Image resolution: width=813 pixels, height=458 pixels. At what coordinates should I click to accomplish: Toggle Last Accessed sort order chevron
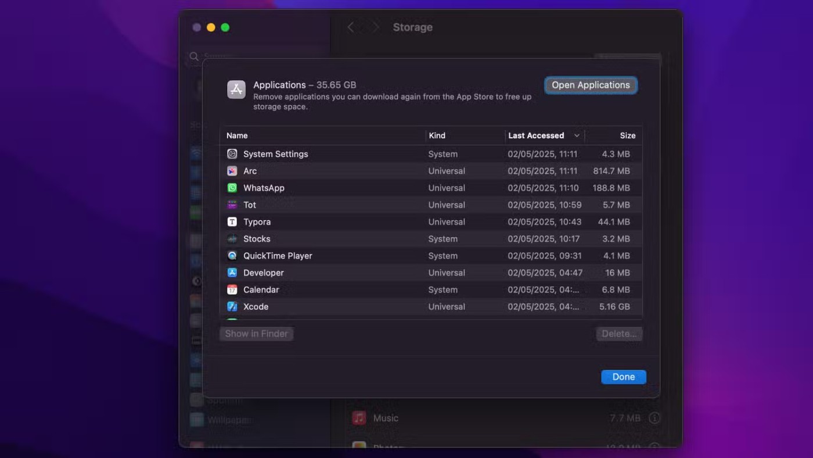point(577,135)
